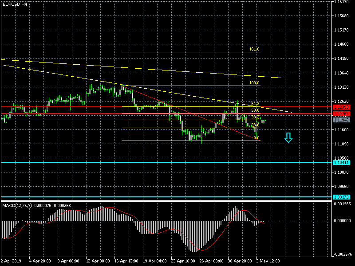Screen dimensions: 355x266
Task: Click the 1.15680 price scale value
Action: coord(341,16)
